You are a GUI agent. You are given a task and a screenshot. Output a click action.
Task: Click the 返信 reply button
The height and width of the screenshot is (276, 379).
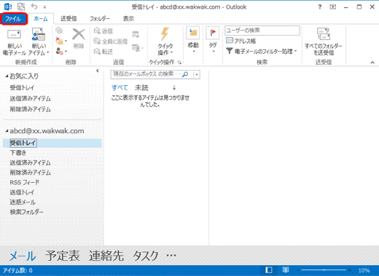pos(103,31)
